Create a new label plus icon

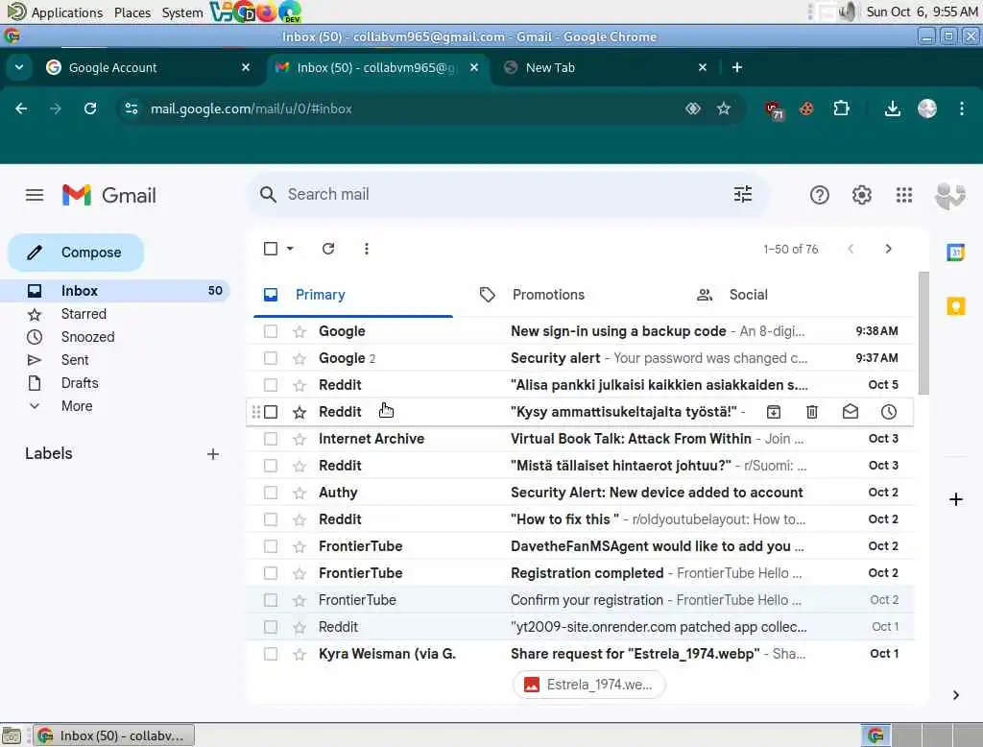(213, 454)
